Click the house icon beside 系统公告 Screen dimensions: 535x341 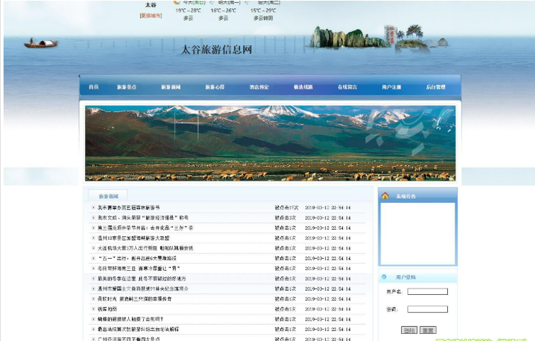pyautogui.click(x=385, y=196)
